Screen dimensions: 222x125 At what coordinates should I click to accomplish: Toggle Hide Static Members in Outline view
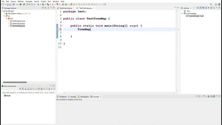tap(206, 8)
